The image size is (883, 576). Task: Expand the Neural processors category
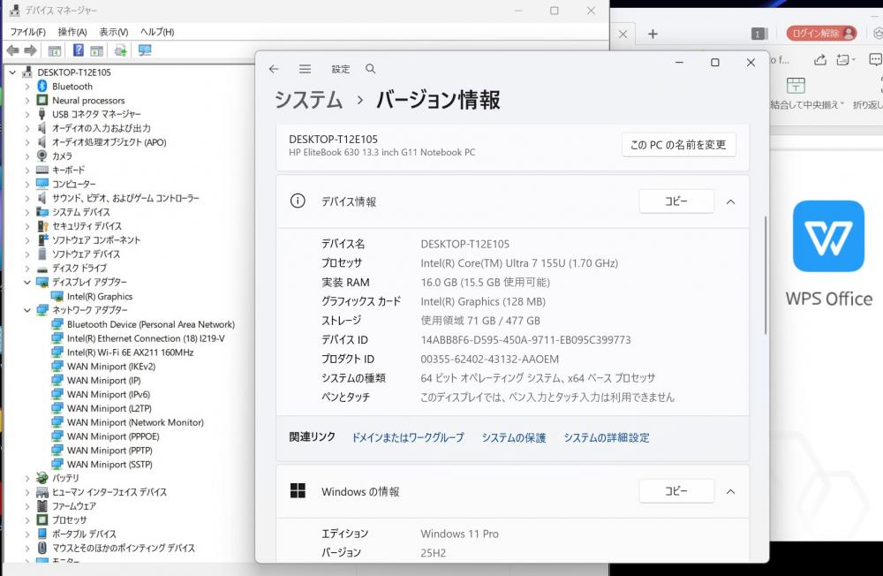coord(27,101)
